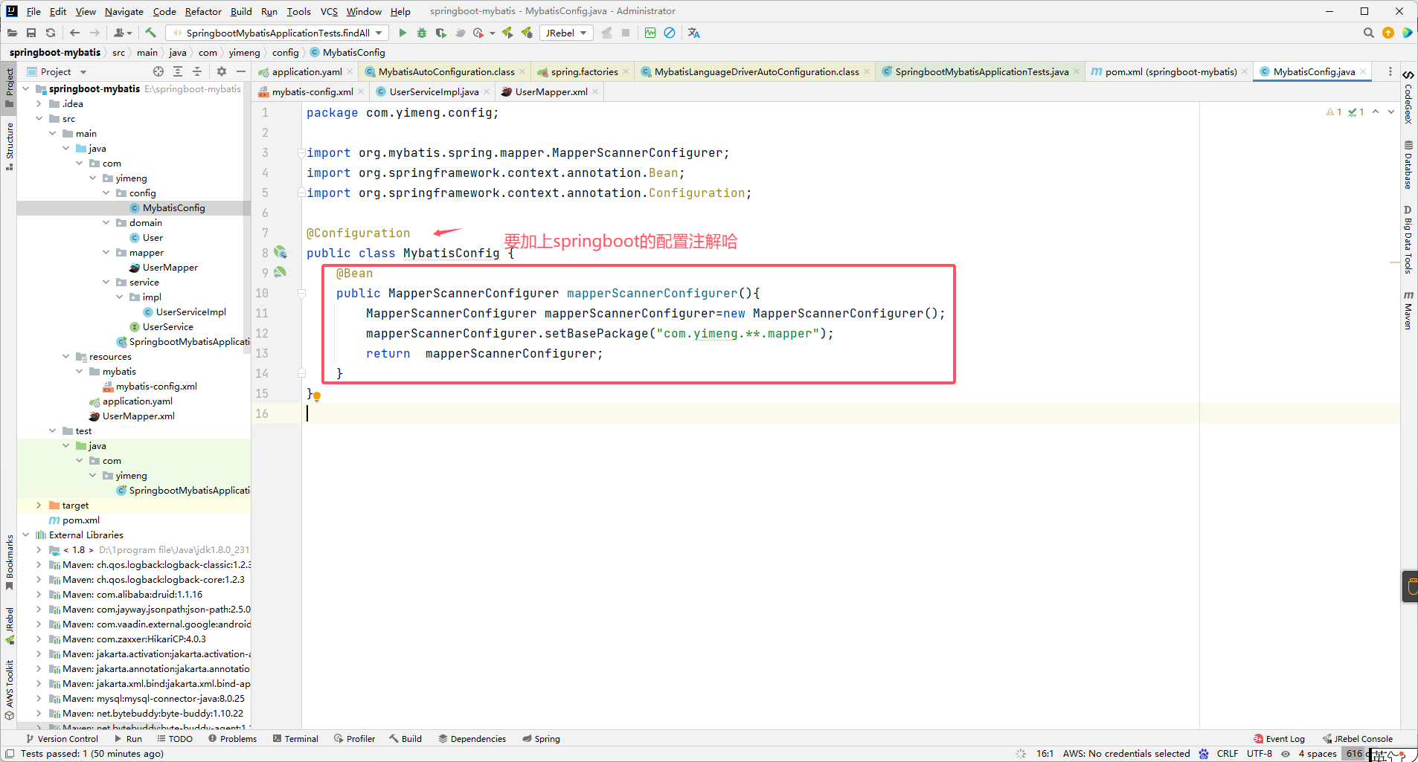This screenshot has height=762, width=1418.
Task: Open the CodeGeeX side panel
Action: click(1408, 97)
